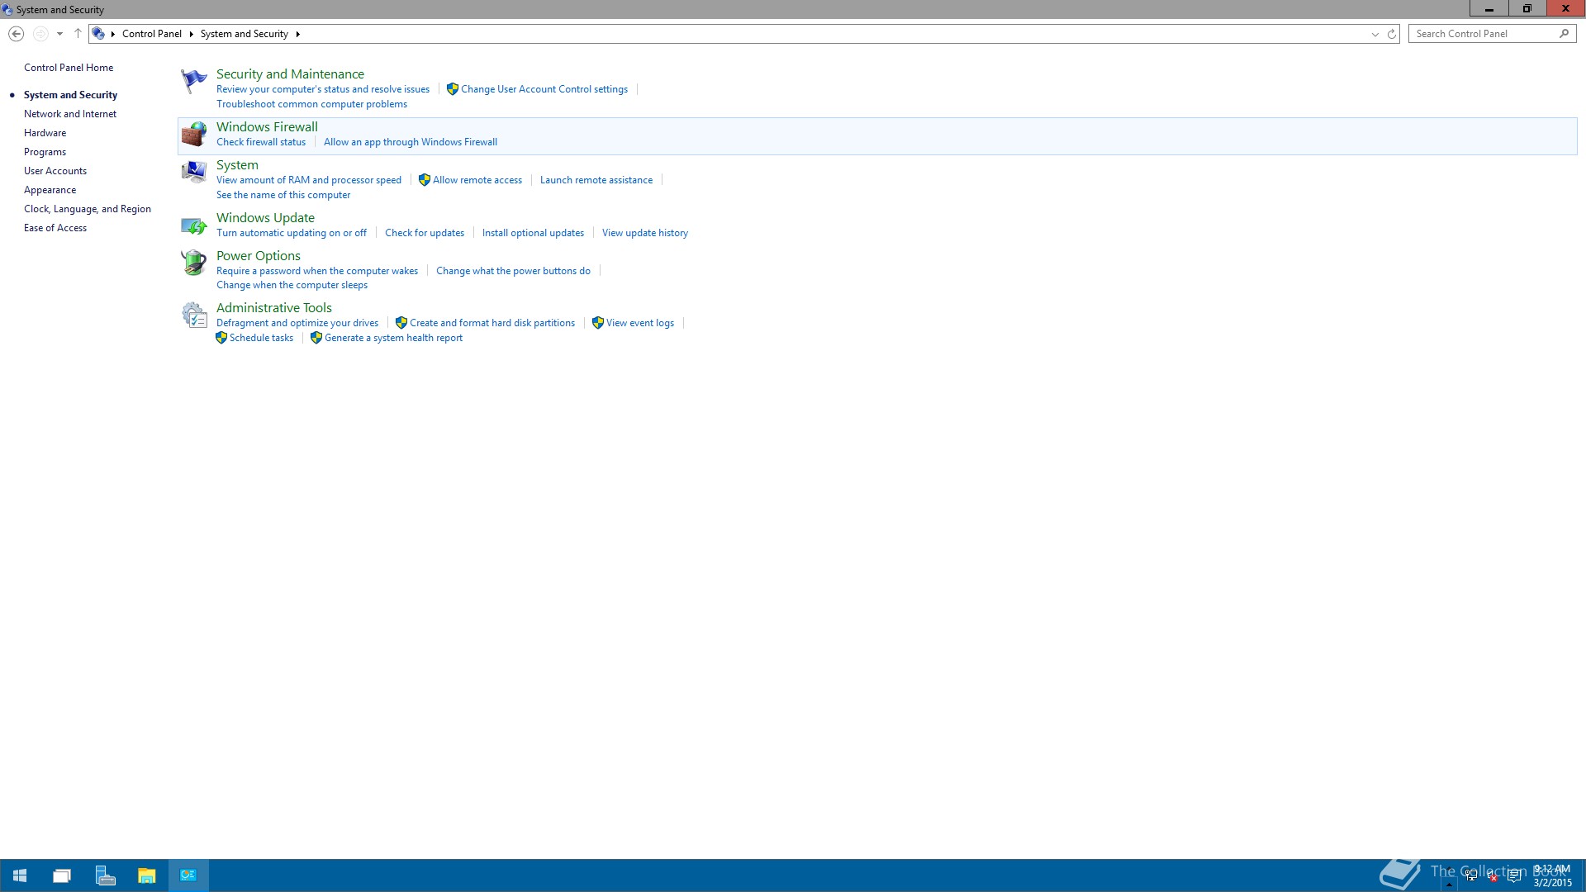The width and height of the screenshot is (1586, 892).
Task: Go to Control Panel Home
Action: (x=69, y=68)
